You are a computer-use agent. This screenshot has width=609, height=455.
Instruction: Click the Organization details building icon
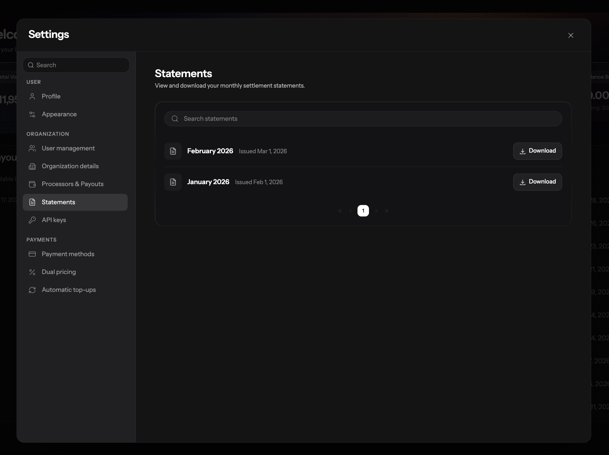click(32, 166)
